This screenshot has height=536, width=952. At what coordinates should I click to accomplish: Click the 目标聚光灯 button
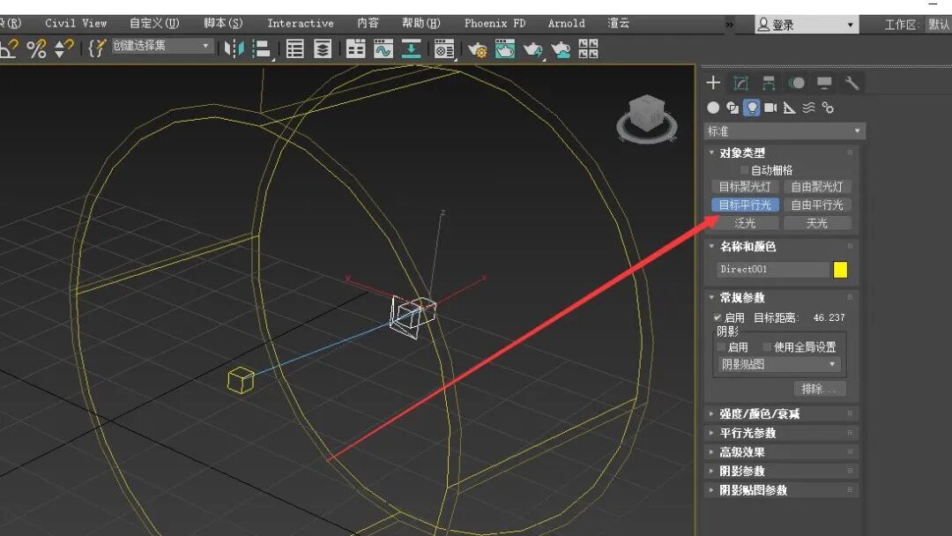745,187
